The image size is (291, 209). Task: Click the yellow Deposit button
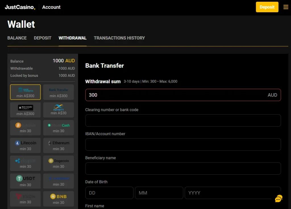pos(267,7)
